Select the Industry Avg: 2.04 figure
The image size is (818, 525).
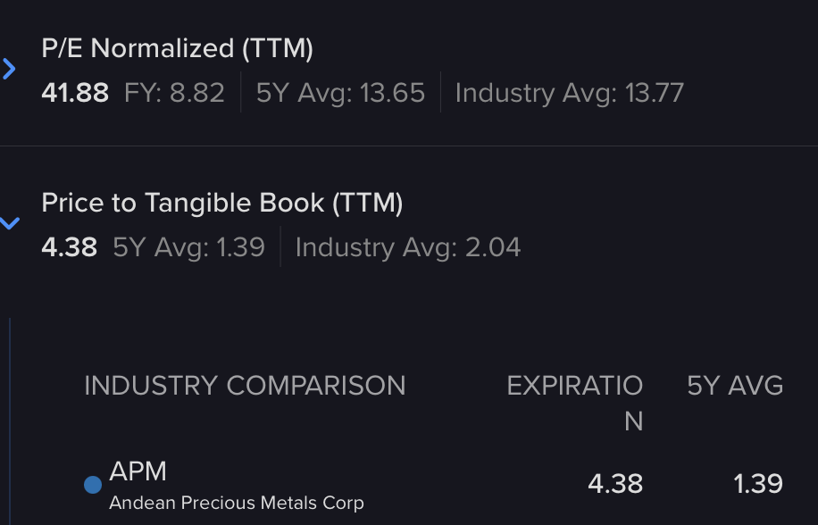[x=407, y=247]
